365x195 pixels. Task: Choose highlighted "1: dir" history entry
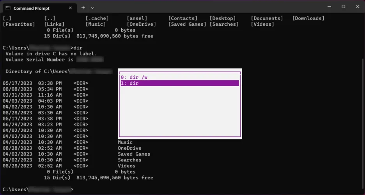coord(179,83)
